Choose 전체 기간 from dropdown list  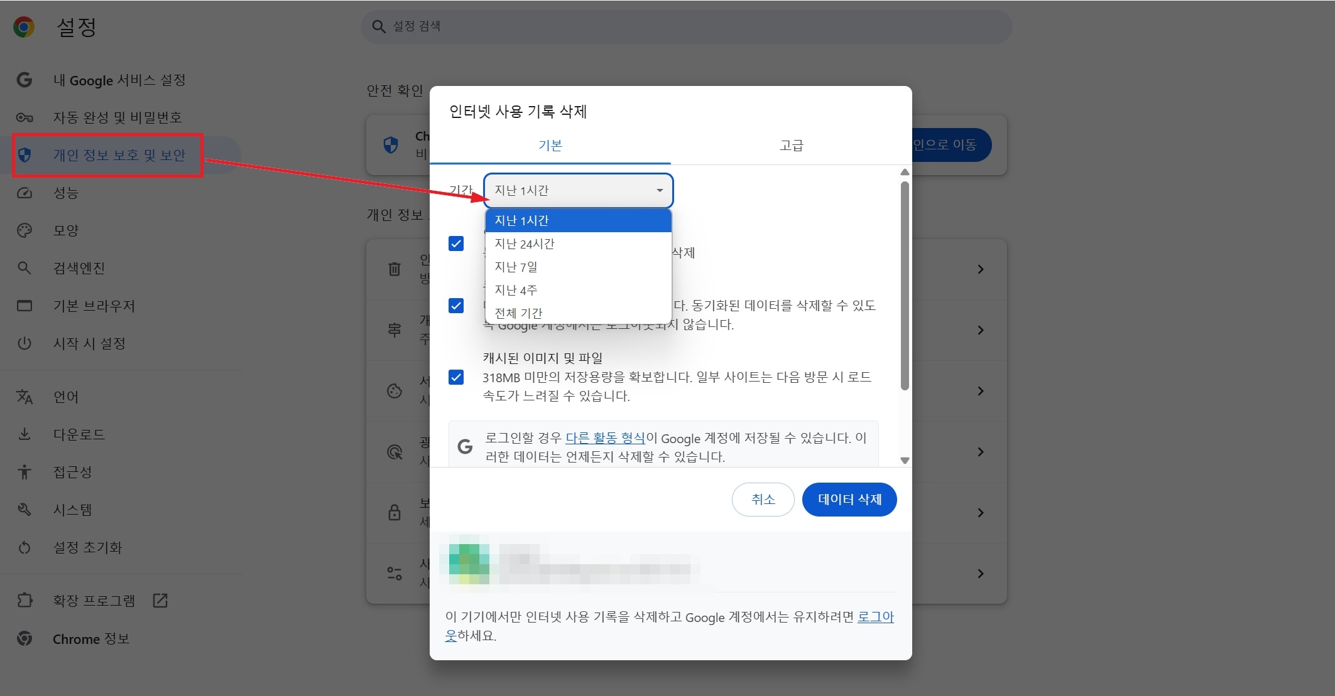coord(578,313)
